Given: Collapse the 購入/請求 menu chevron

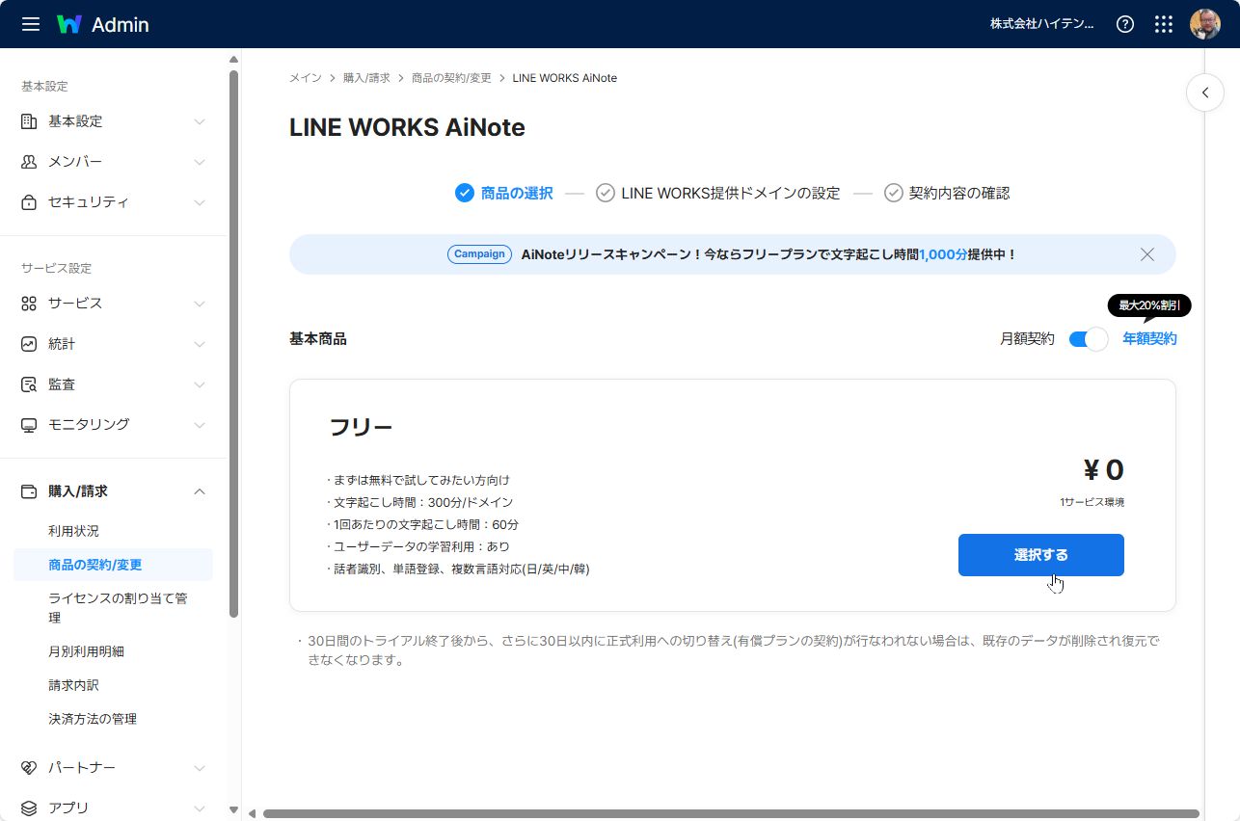Looking at the screenshot, I should [x=200, y=491].
